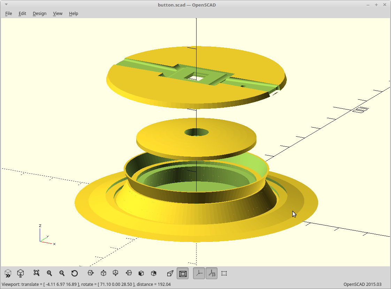Reset the view with the circular arrow icon
Screen dimensions: 391x289
click(74, 273)
